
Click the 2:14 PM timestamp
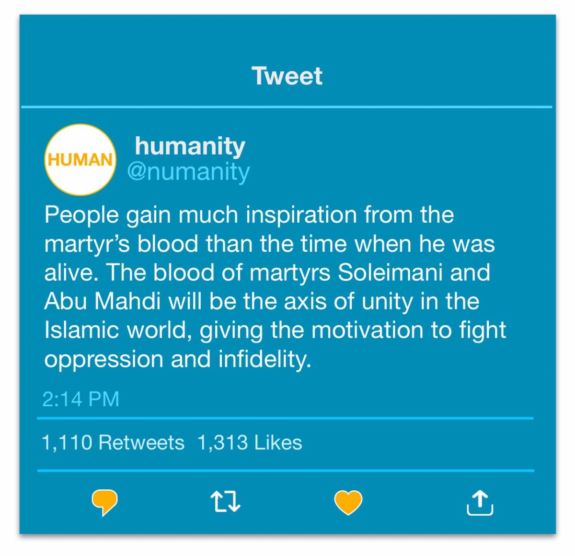[x=81, y=398]
